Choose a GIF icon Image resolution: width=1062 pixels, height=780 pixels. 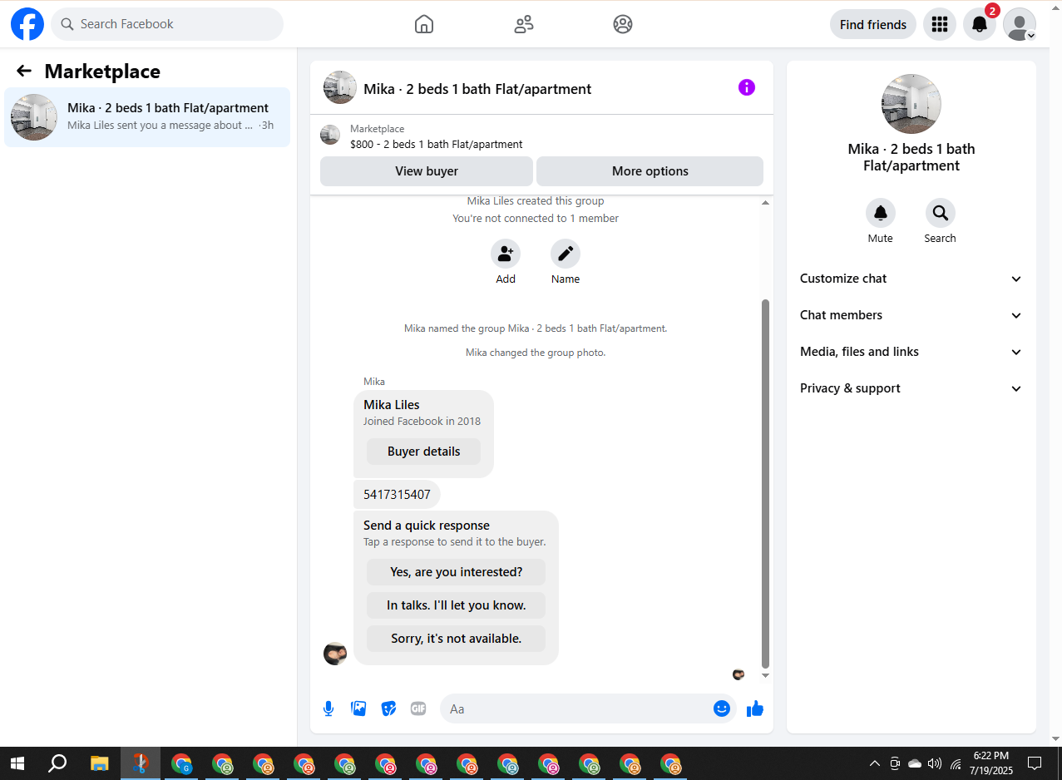418,708
